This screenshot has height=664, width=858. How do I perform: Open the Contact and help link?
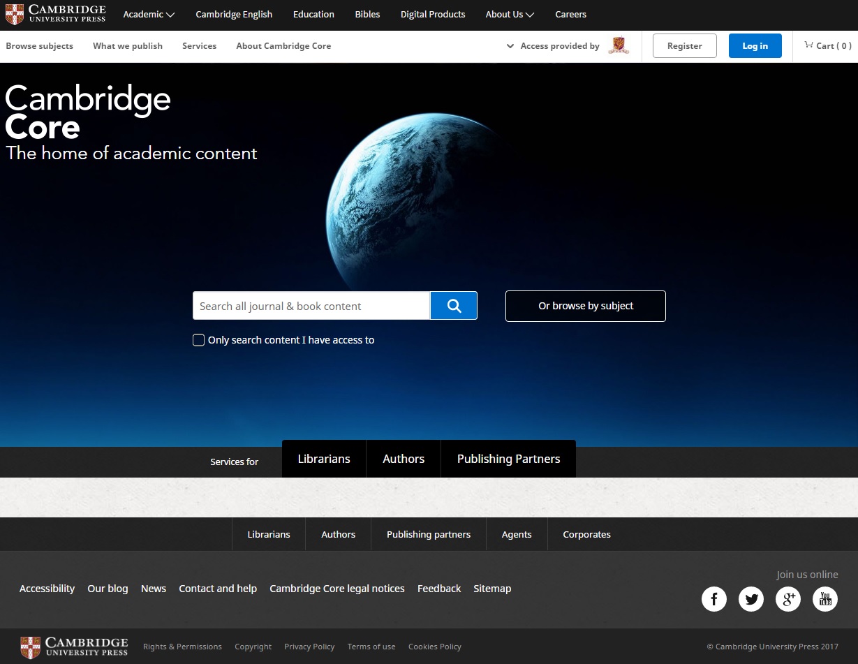tap(218, 589)
